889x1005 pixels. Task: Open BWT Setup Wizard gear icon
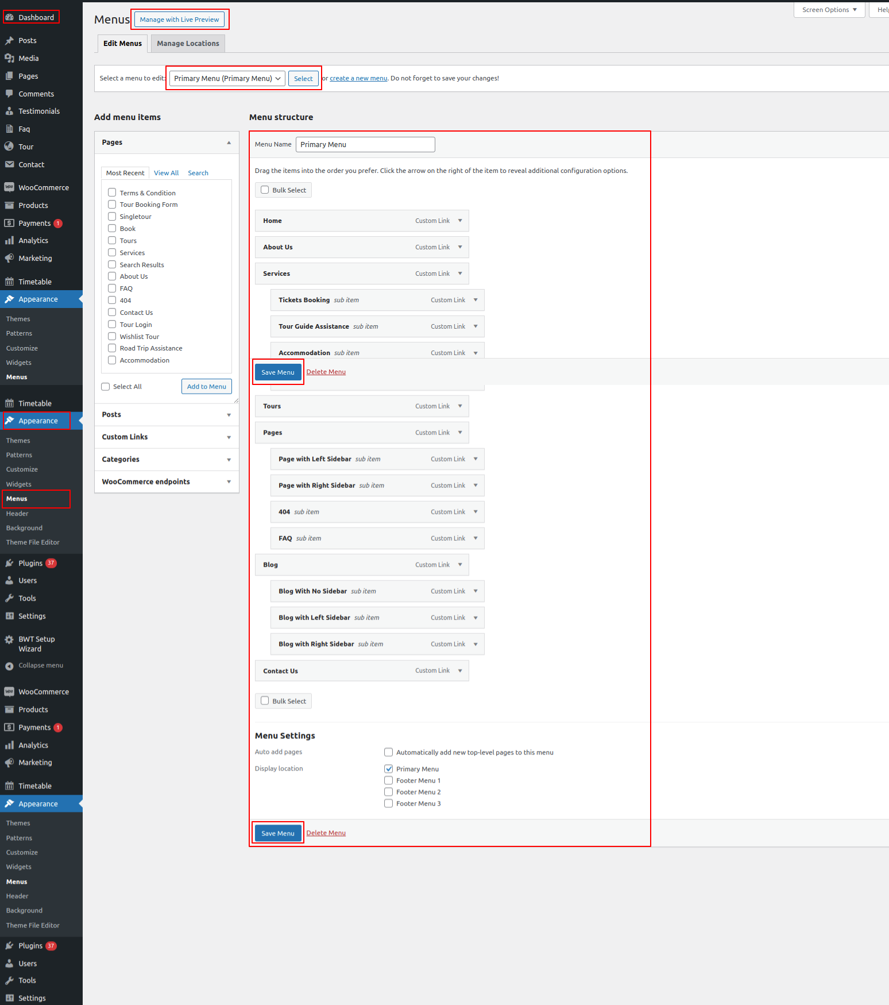(x=9, y=640)
